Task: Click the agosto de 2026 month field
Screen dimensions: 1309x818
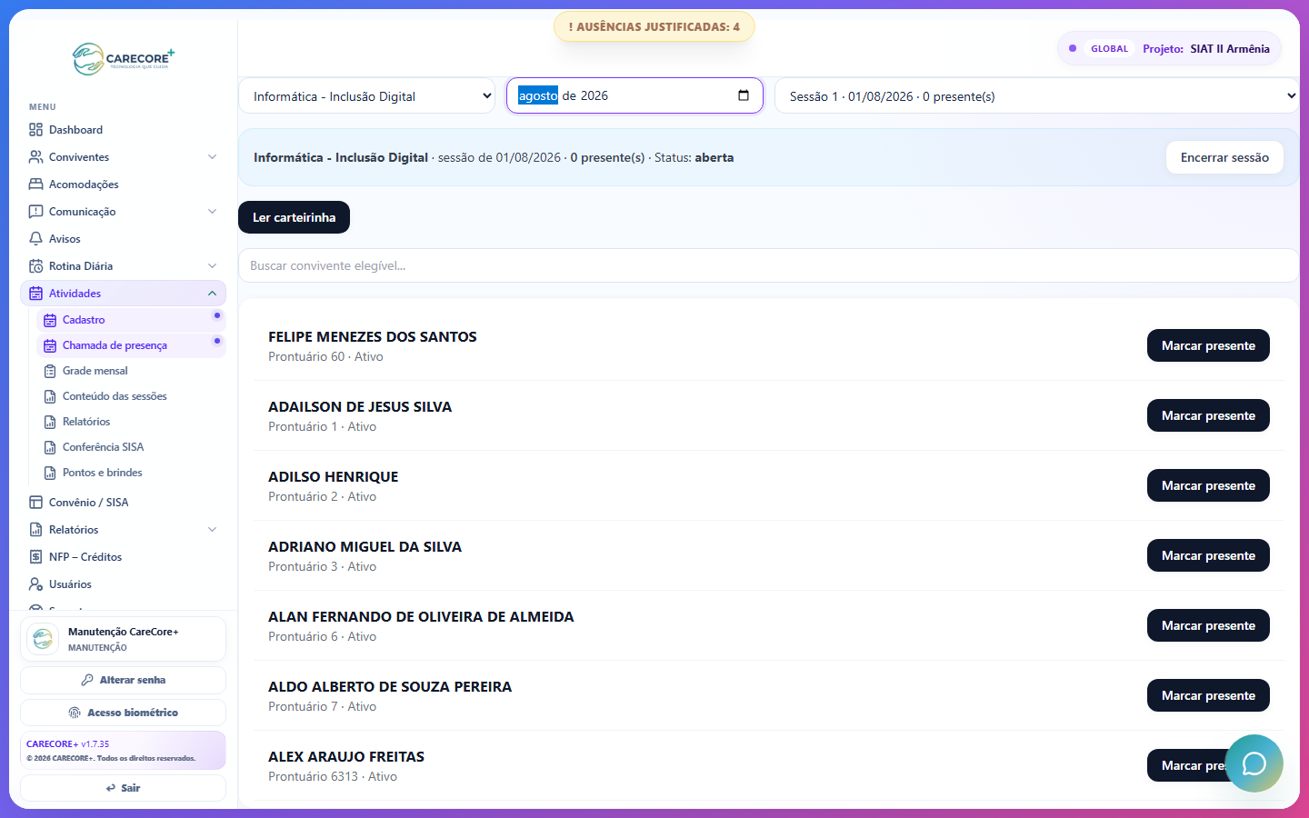Action: tap(635, 95)
